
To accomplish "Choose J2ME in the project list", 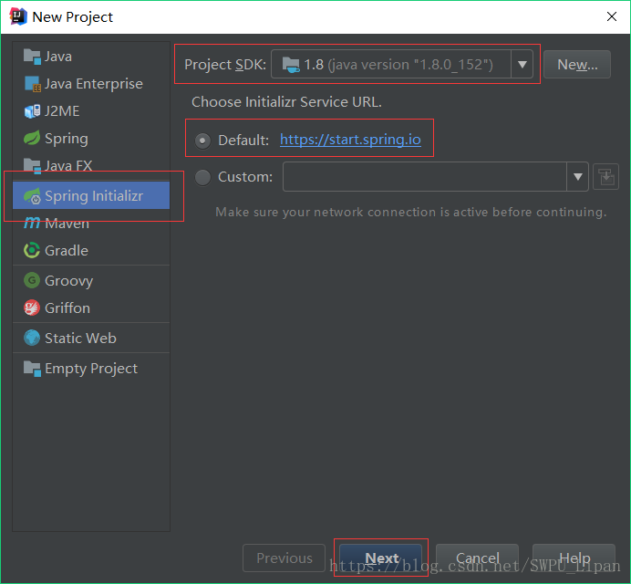I will click(91, 111).
